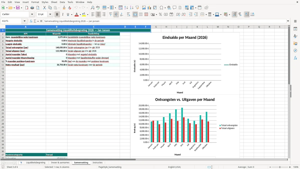Click the Cut scissors icon
300x169 pixels.
point(44,8)
